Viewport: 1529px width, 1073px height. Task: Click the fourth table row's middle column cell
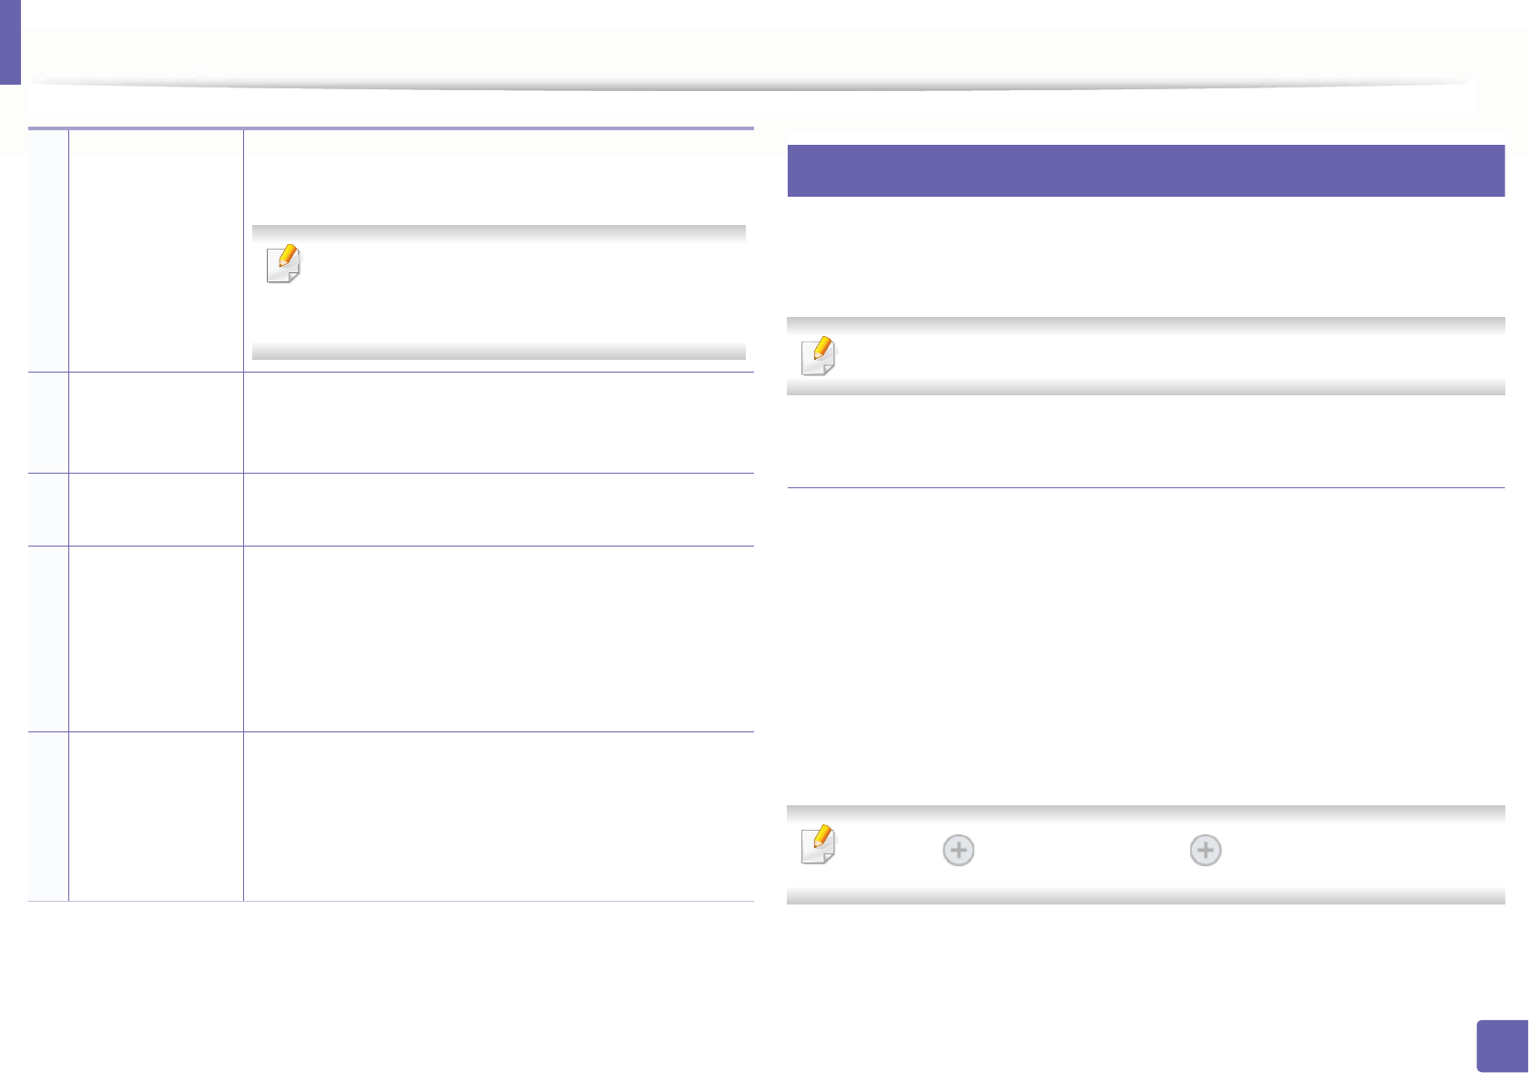pos(156,639)
